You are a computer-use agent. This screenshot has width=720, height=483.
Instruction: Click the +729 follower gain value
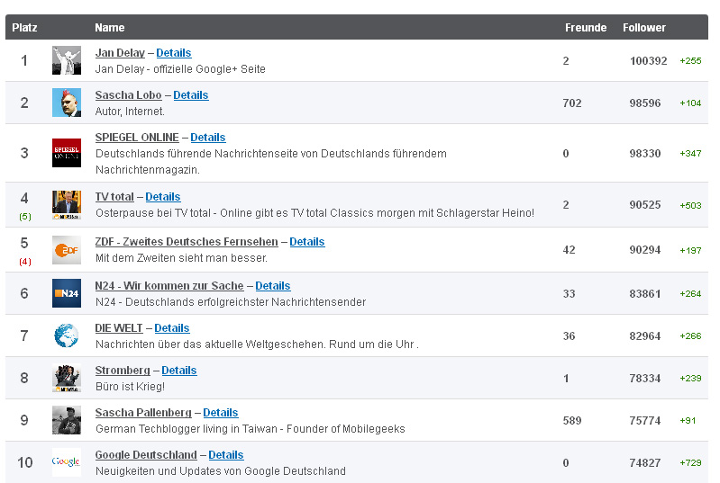pyautogui.click(x=690, y=462)
